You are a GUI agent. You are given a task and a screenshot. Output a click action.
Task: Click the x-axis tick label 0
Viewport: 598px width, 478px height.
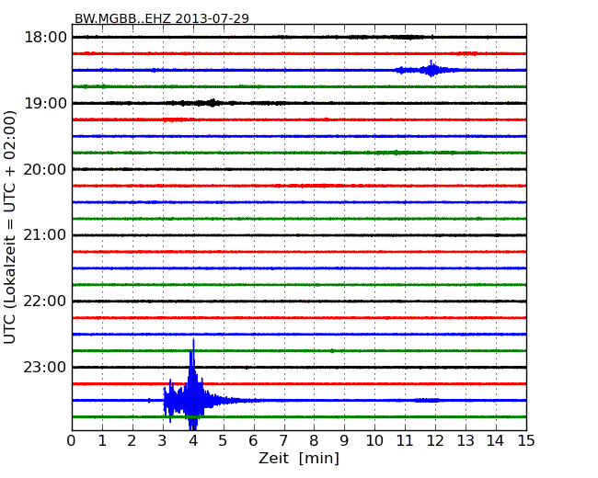click(x=72, y=440)
